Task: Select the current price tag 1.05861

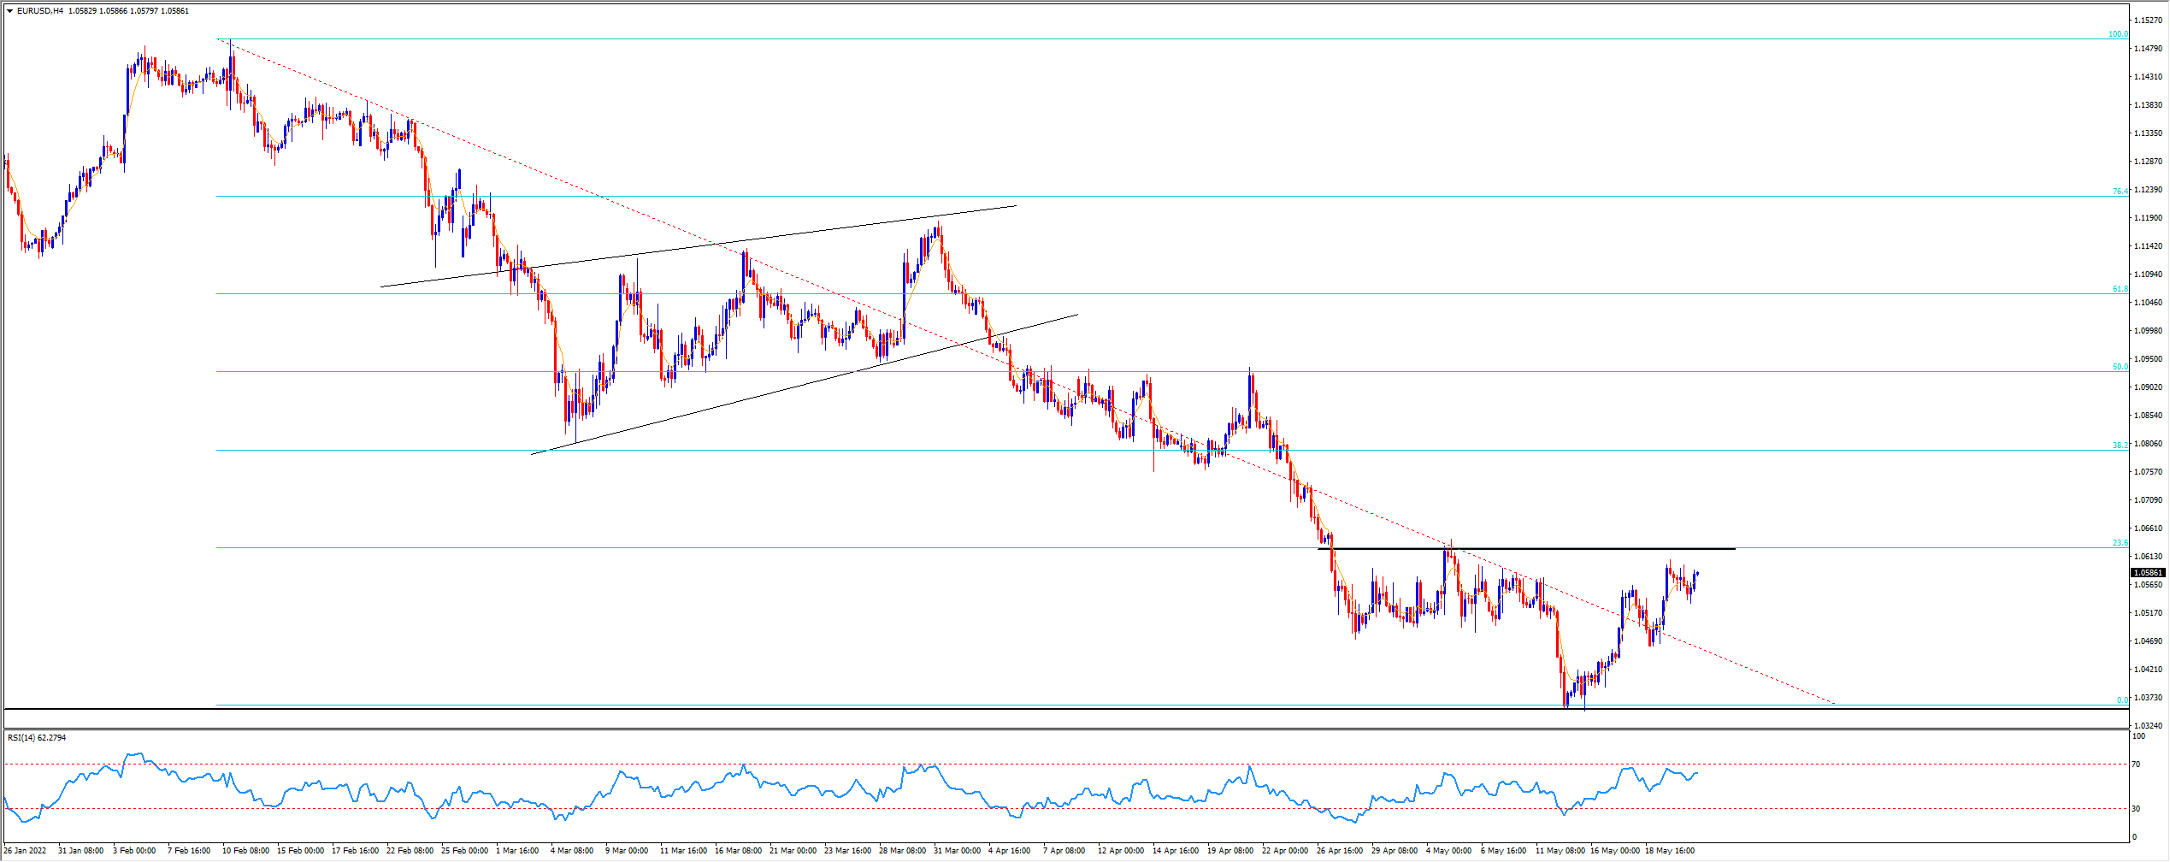Action: tap(2148, 573)
